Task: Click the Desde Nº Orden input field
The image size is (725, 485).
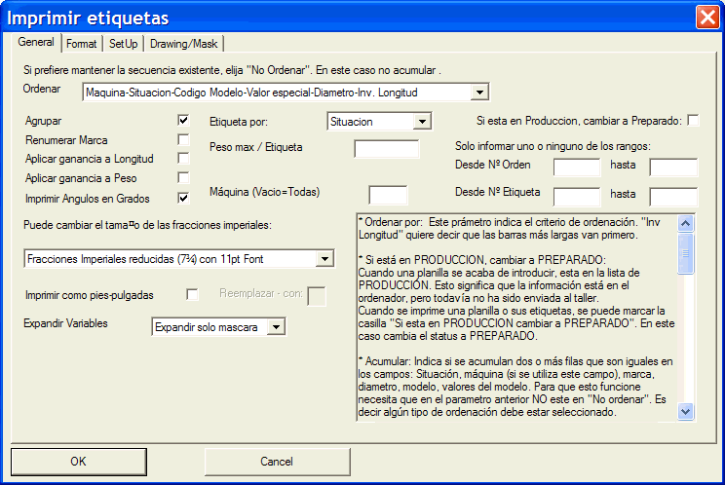Action: click(x=576, y=167)
